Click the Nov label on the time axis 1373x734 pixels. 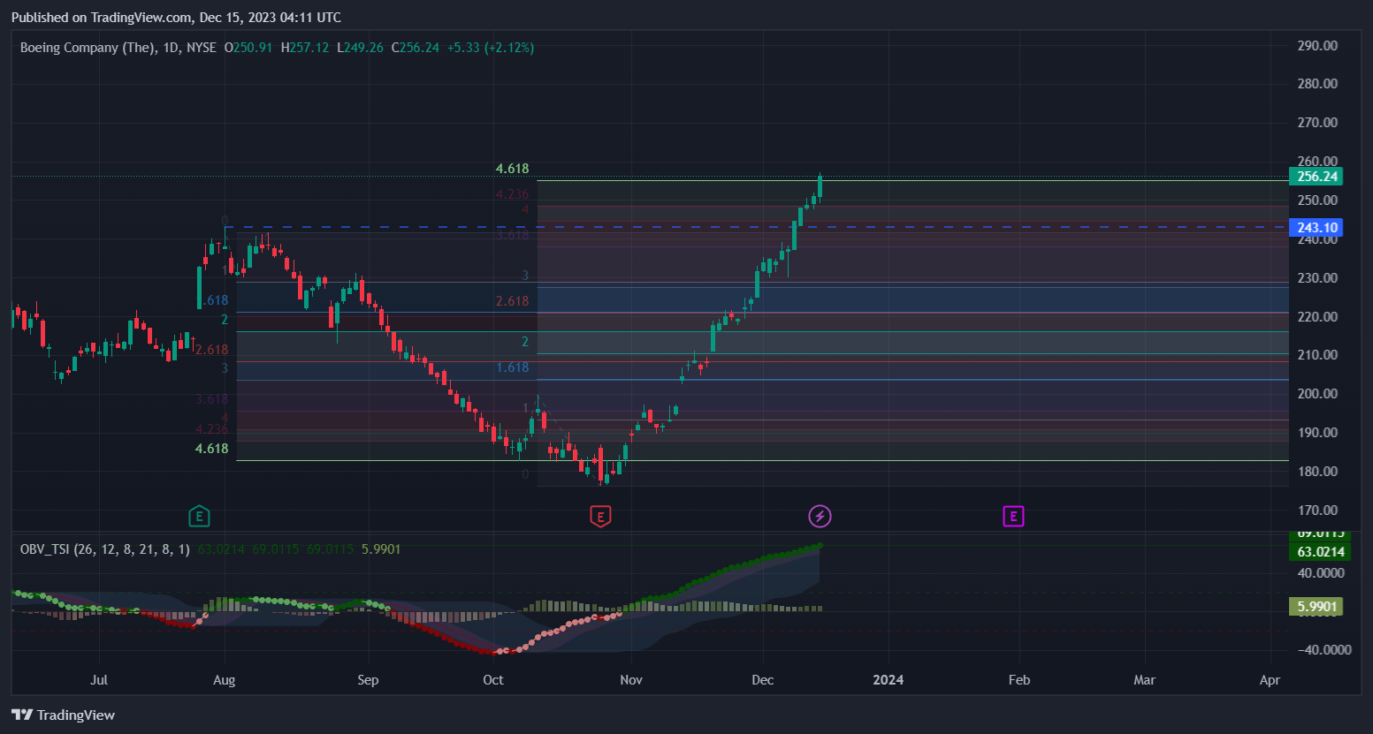(x=631, y=680)
